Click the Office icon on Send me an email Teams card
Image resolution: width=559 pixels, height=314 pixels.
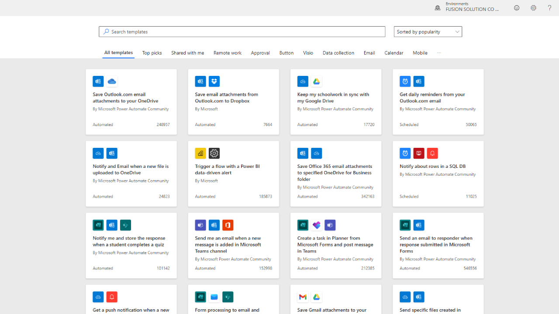(x=228, y=225)
